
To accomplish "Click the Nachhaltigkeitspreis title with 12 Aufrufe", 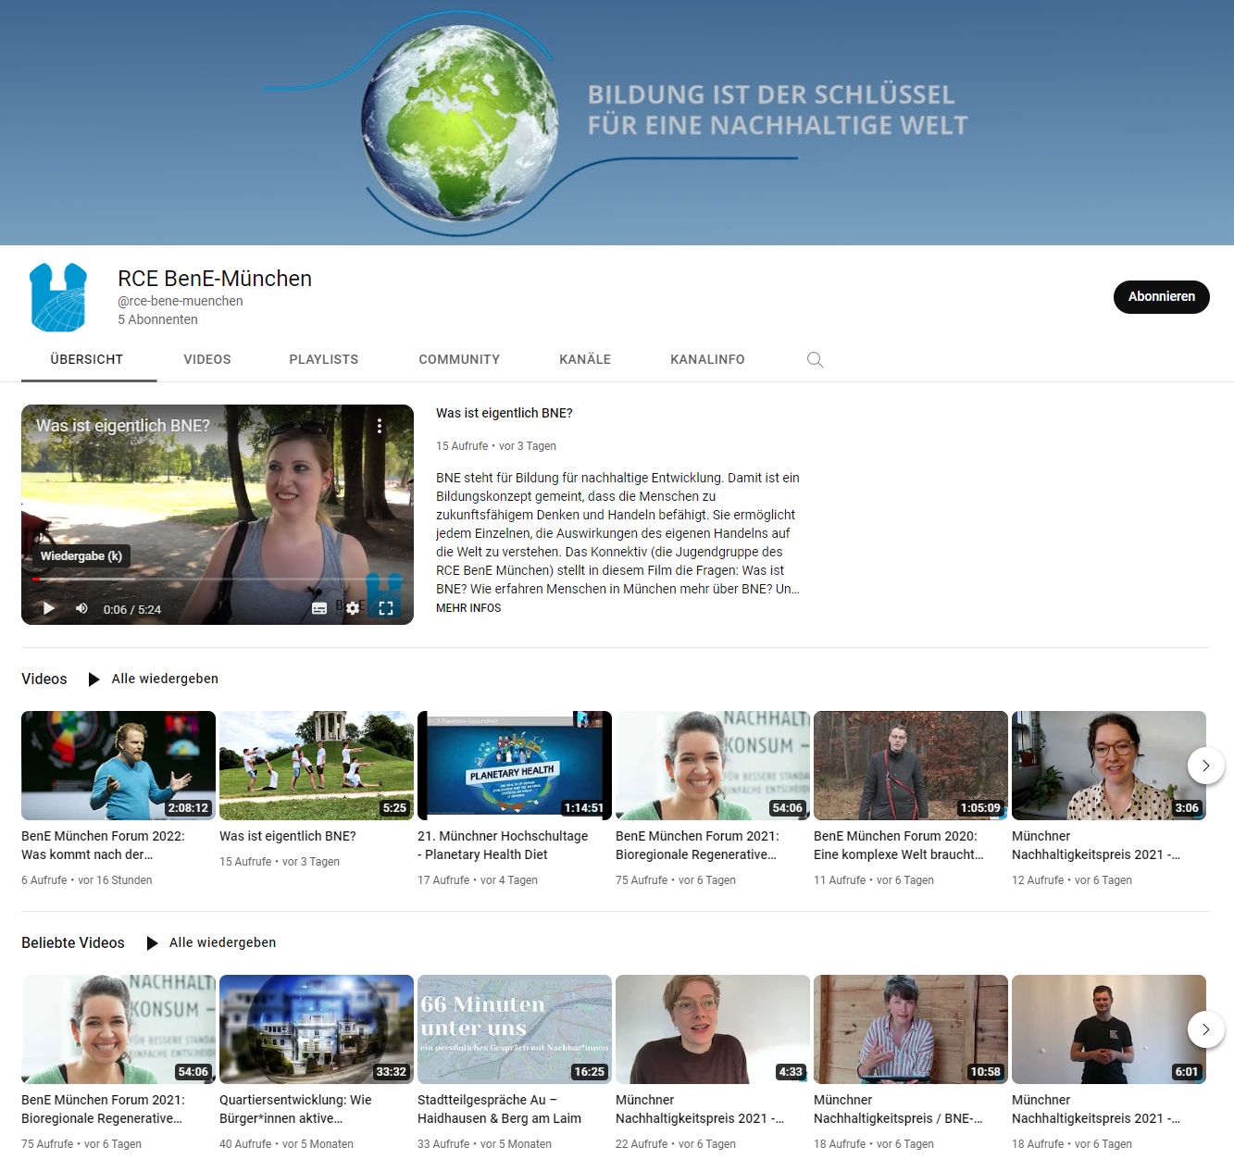I will pyautogui.click(x=1096, y=845).
